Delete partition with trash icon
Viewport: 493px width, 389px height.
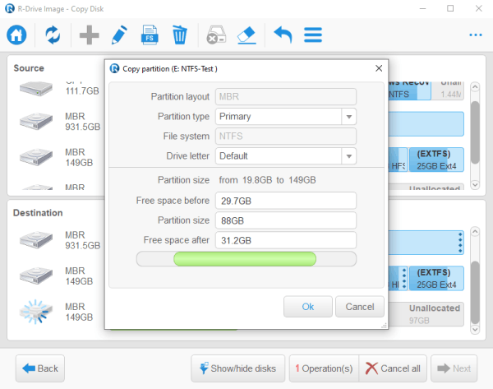point(180,35)
